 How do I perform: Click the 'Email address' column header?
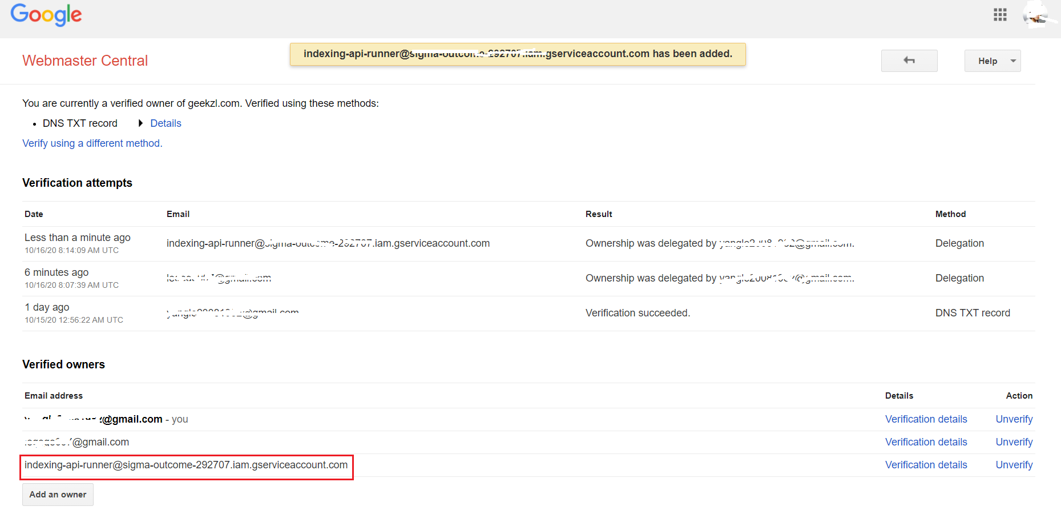(54, 396)
